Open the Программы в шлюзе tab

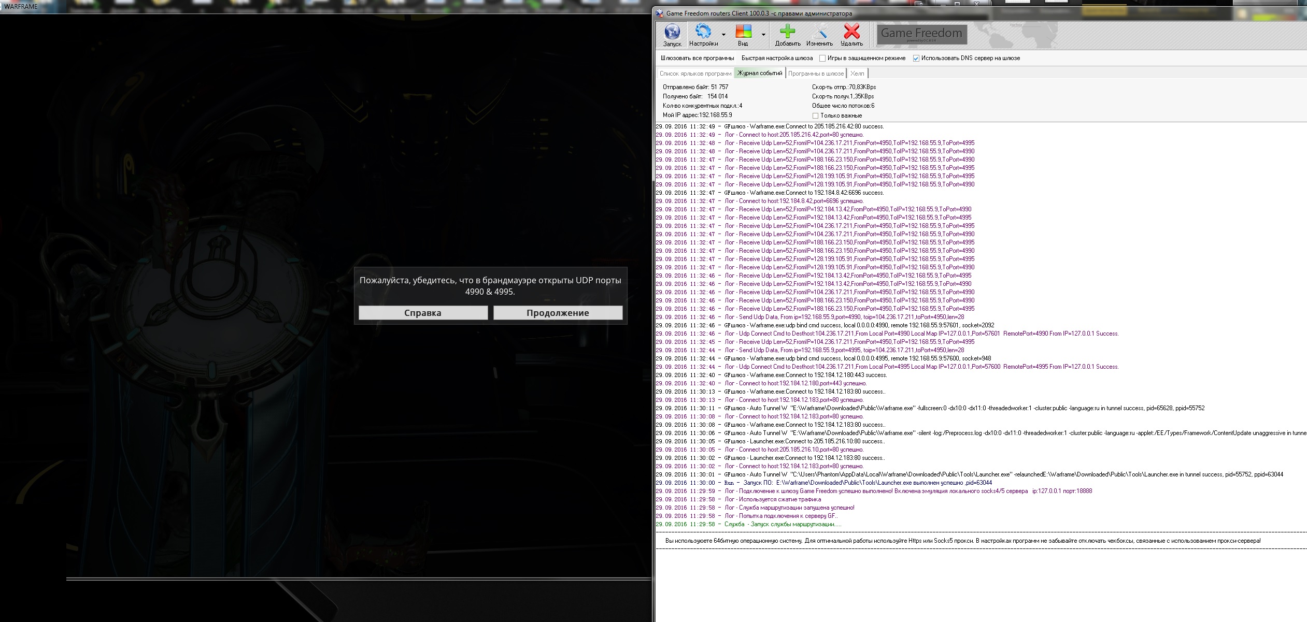[x=816, y=74]
